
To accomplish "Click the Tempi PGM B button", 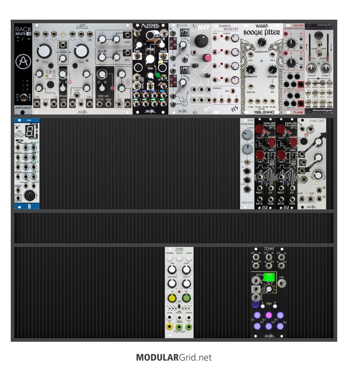I will coord(275,306).
